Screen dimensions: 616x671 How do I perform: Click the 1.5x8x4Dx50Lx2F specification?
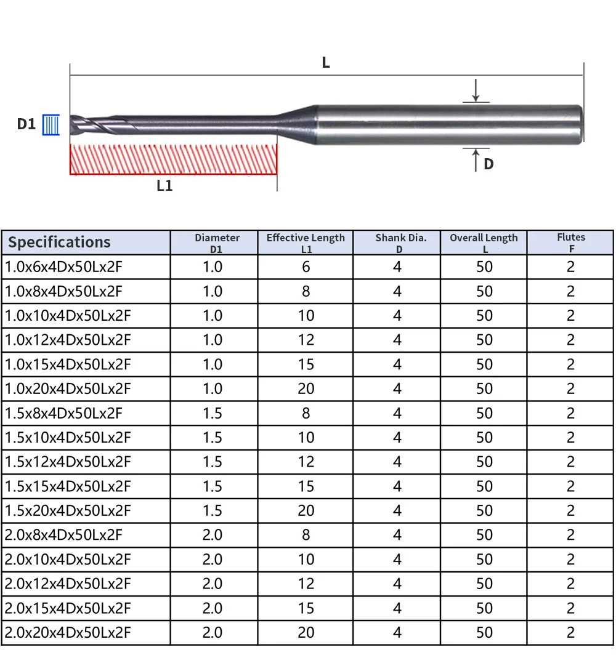[x=63, y=414]
